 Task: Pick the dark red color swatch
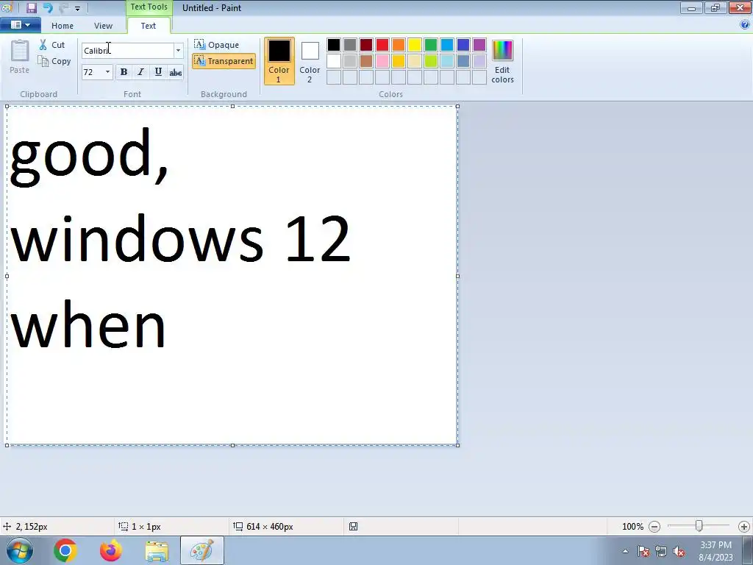[366, 45]
